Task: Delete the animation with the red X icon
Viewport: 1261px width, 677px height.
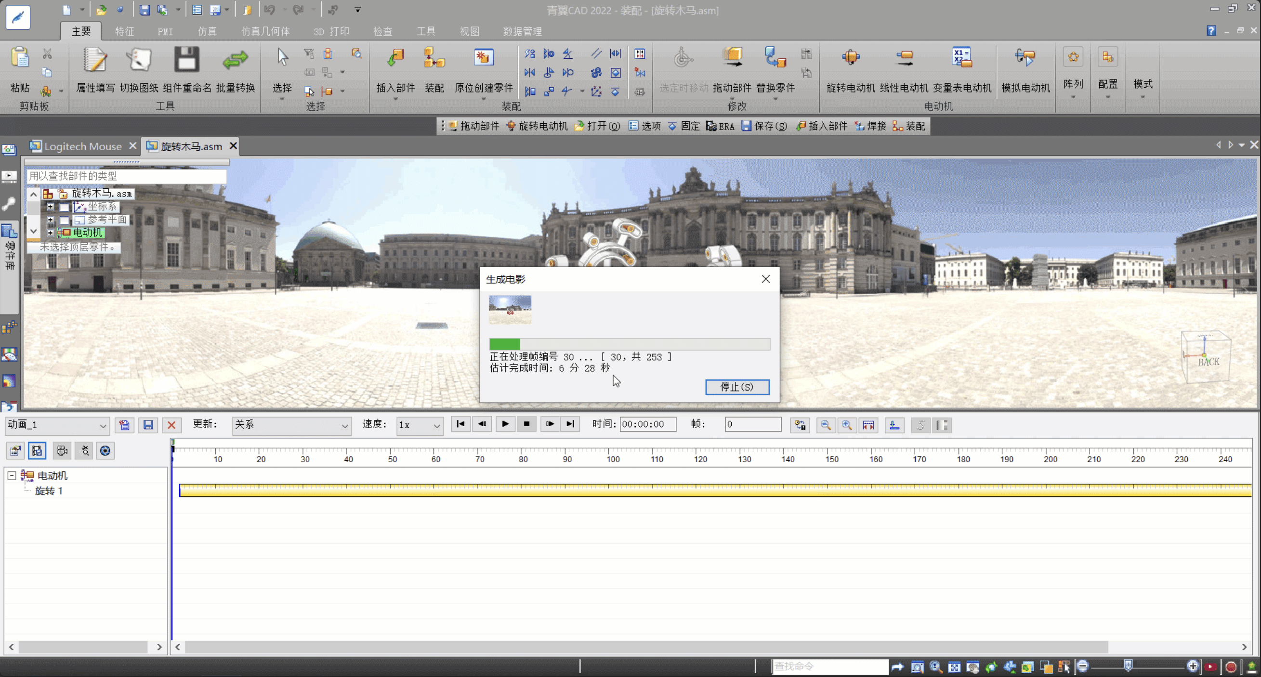Action: 171,424
